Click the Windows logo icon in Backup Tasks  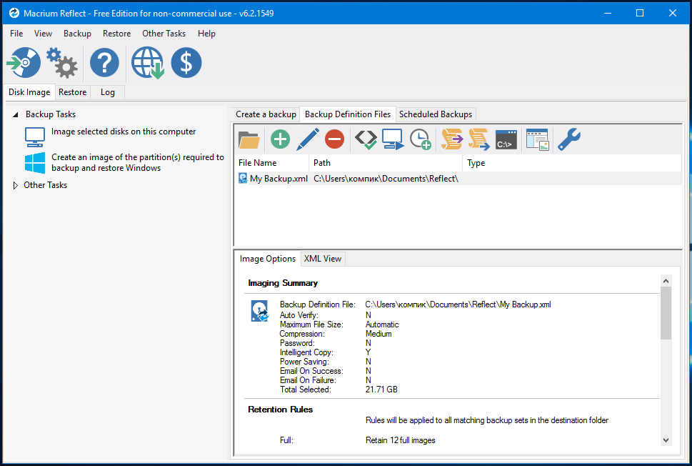click(35, 163)
